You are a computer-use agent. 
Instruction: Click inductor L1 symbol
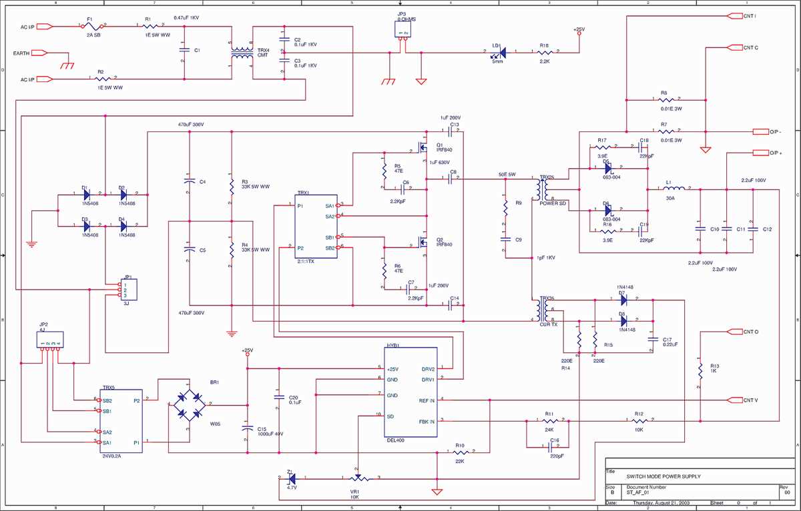pos(674,189)
